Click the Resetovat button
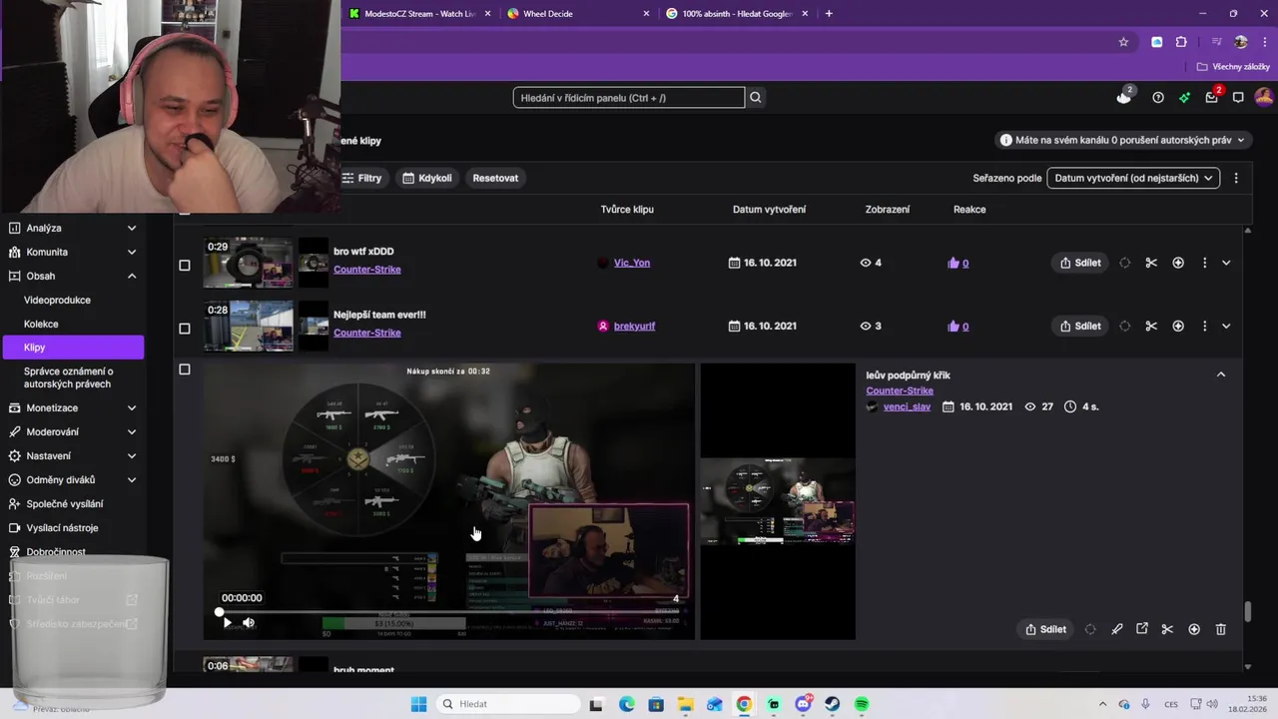 (x=495, y=178)
